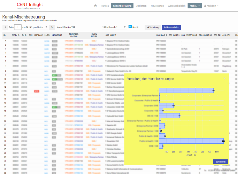
Task: Toggle the Nur SL checkbox
Action: pos(130,27)
